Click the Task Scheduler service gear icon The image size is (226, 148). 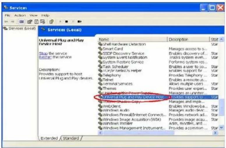(x=100, y=67)
